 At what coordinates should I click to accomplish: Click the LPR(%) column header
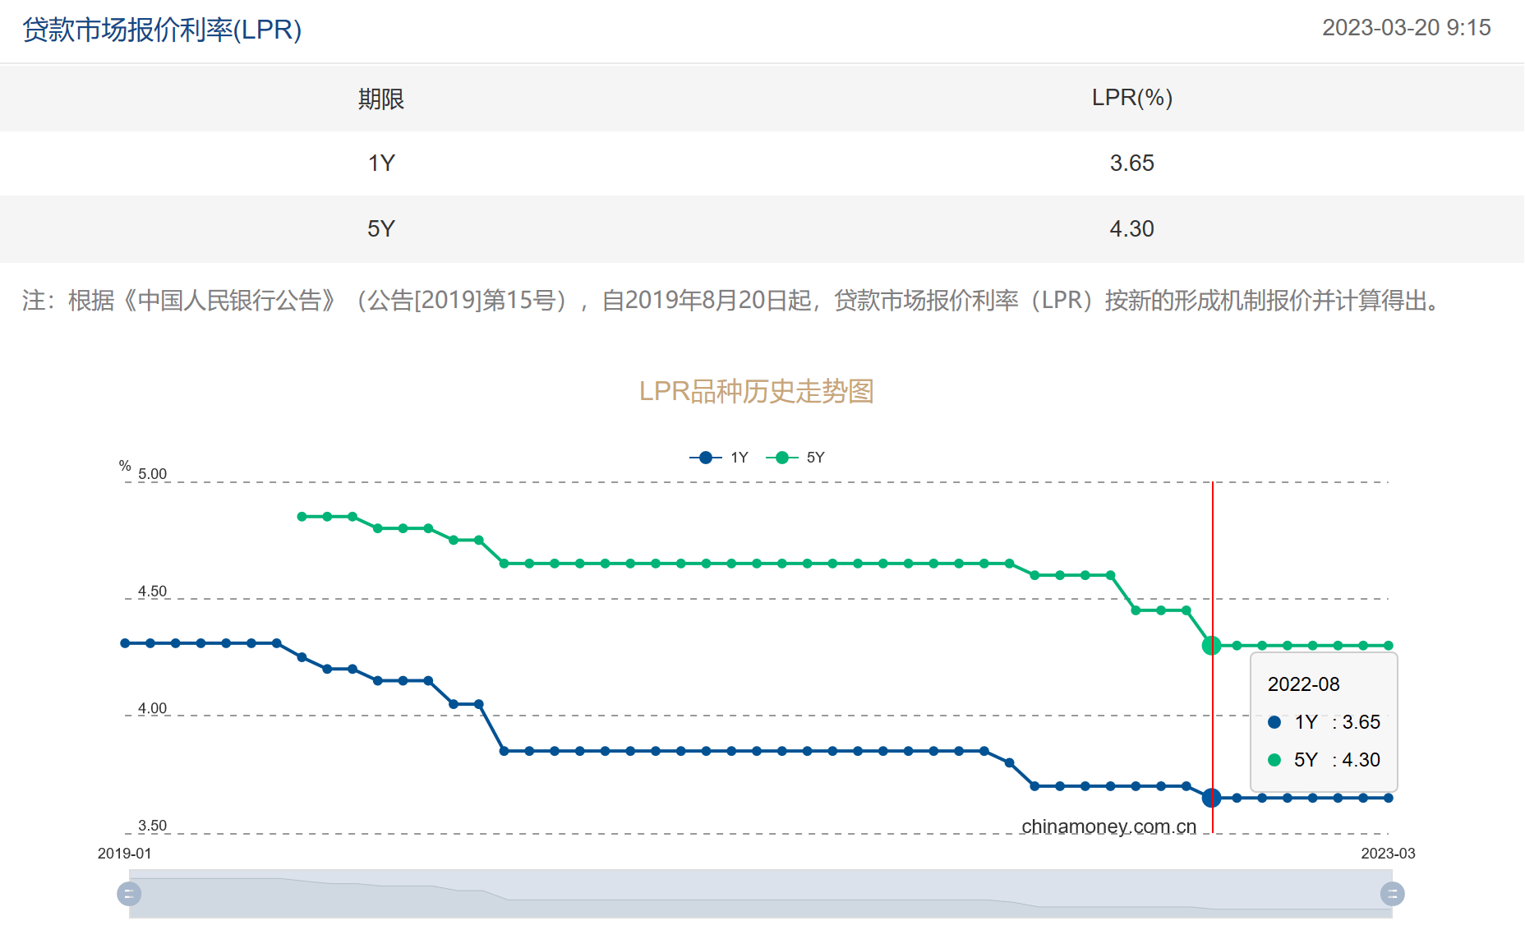click(x=1131, y=98)
